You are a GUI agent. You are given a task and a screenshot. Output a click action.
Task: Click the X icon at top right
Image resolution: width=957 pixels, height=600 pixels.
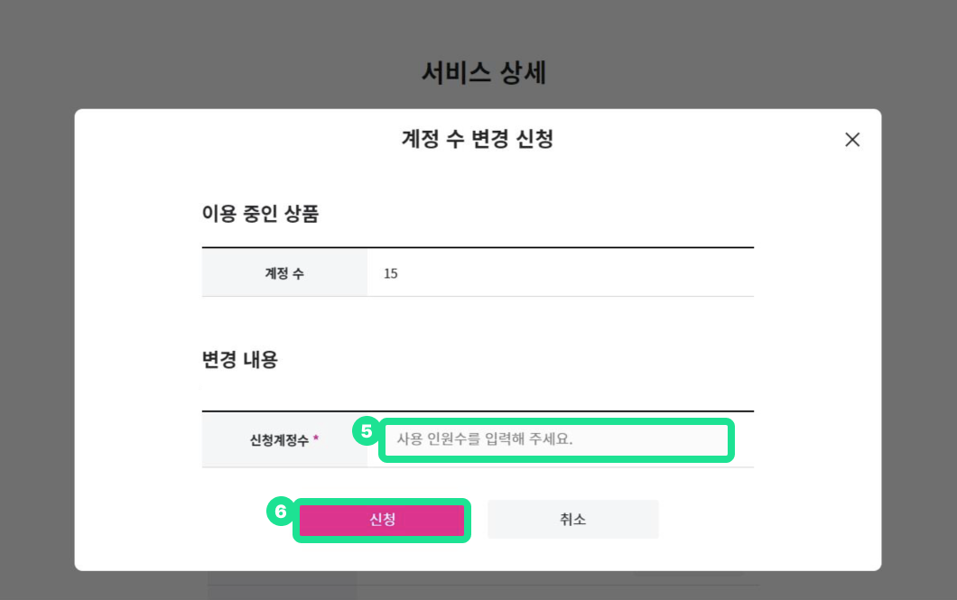coord(851,140)
